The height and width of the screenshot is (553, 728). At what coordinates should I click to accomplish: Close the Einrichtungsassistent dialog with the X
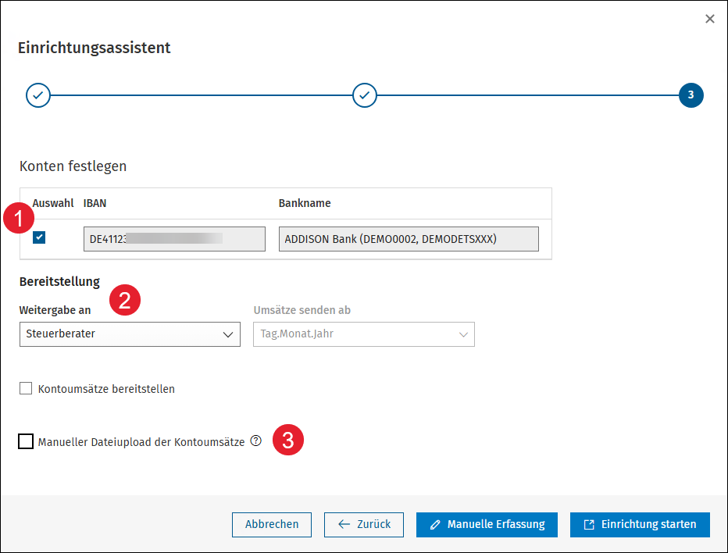709,19
